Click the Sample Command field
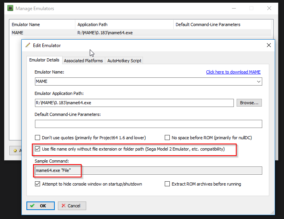284x219 pixels. [x=148, y=170]
